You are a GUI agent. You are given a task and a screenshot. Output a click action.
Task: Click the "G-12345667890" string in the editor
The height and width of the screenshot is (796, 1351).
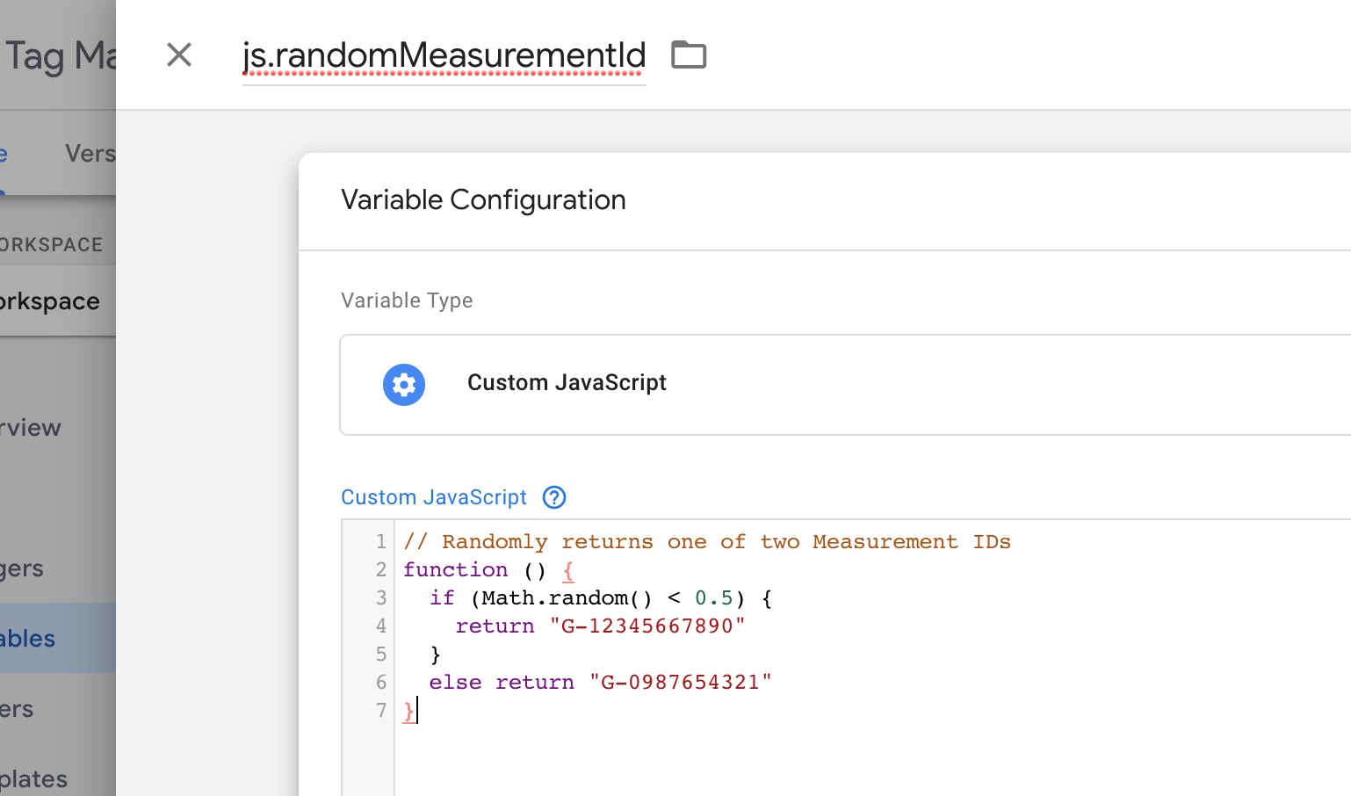[647, 626]
